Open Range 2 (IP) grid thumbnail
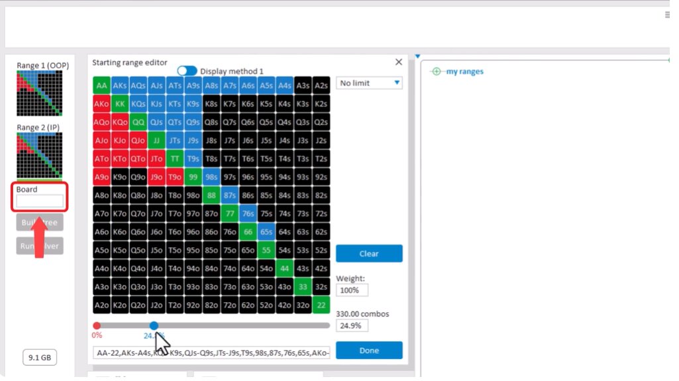The height and width of the screenshot is (381, 679). (40, 156)
